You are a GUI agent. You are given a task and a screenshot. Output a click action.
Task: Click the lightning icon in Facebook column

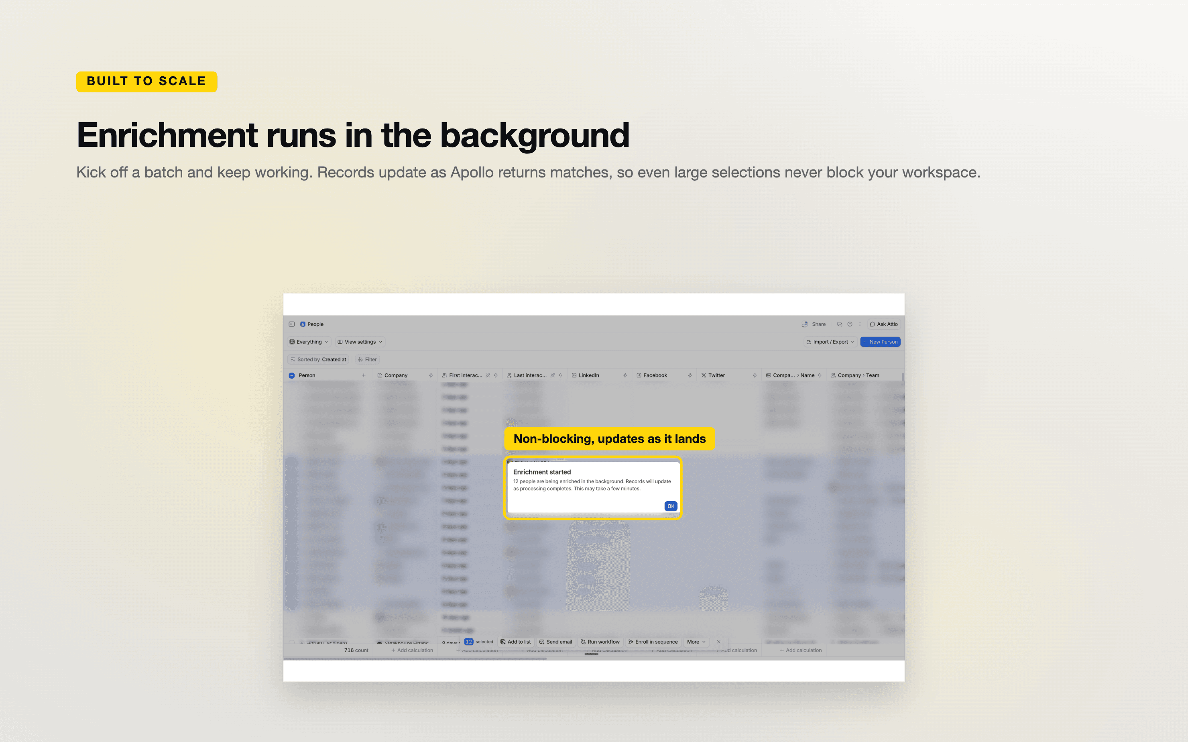click(x=690, y=375)
